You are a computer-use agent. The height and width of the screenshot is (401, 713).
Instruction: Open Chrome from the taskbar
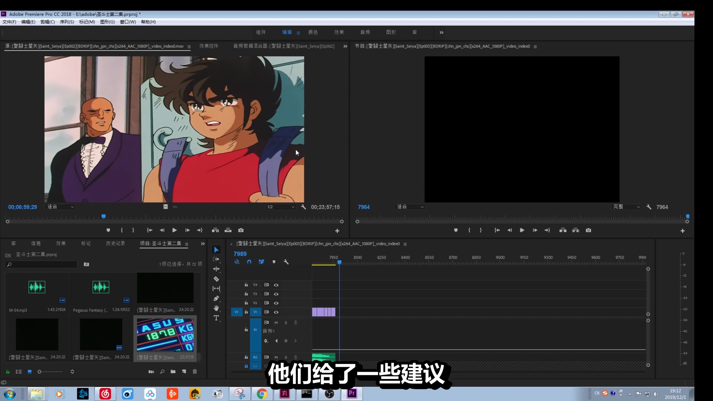click(x=262, y=394)
